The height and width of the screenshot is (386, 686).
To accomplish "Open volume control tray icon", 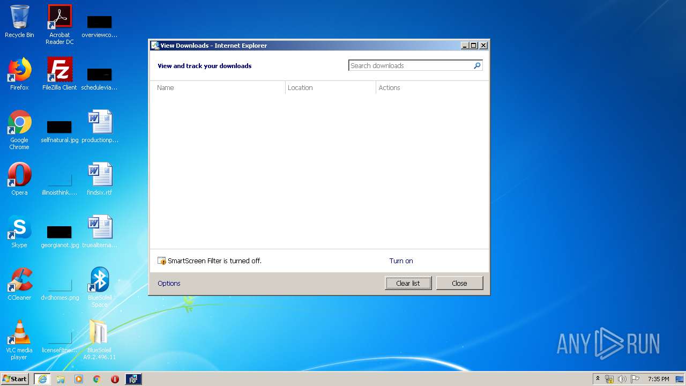I will click(x=622, y=379).
